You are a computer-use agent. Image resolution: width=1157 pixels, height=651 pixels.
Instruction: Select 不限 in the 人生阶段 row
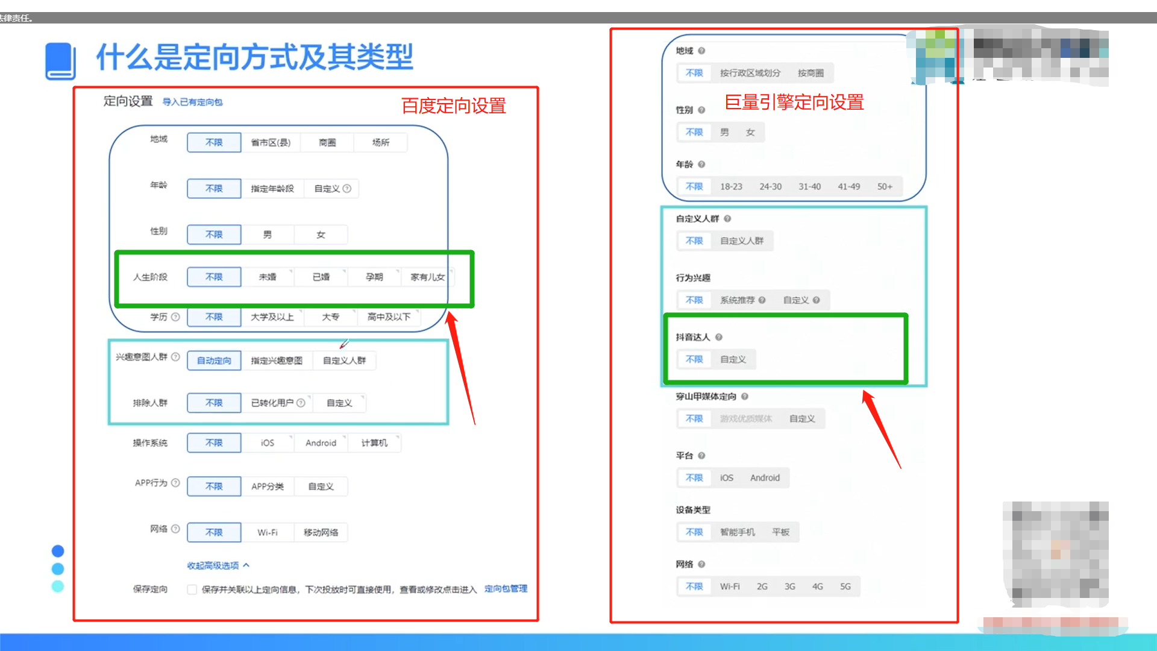(x=214, y=277)
